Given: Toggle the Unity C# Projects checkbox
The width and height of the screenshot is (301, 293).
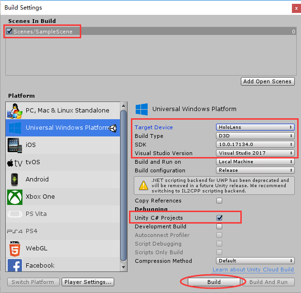Looking at the screenshot, I should (x=219, y=218).
